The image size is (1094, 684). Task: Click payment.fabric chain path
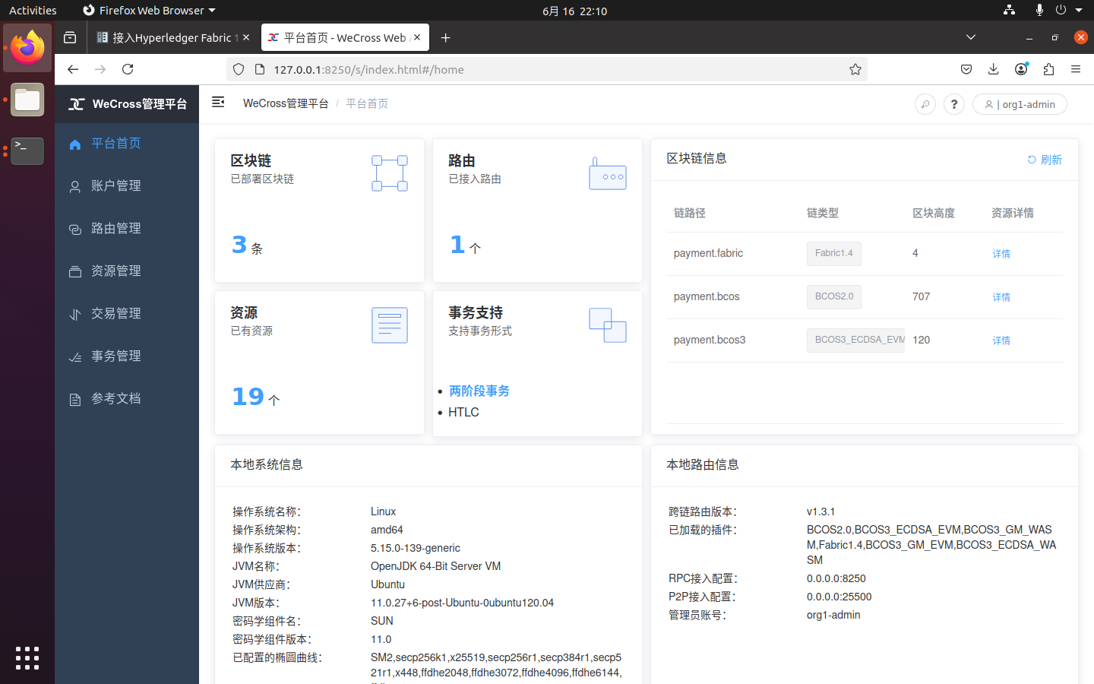pos(708,253)
